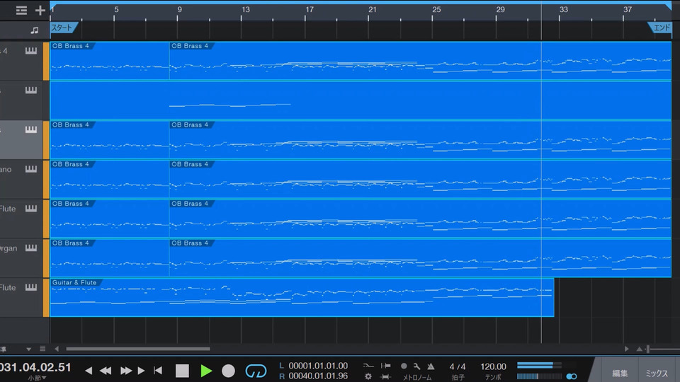Click the 4/4 time signature field
680x382 pixels.
pos(457,367)
